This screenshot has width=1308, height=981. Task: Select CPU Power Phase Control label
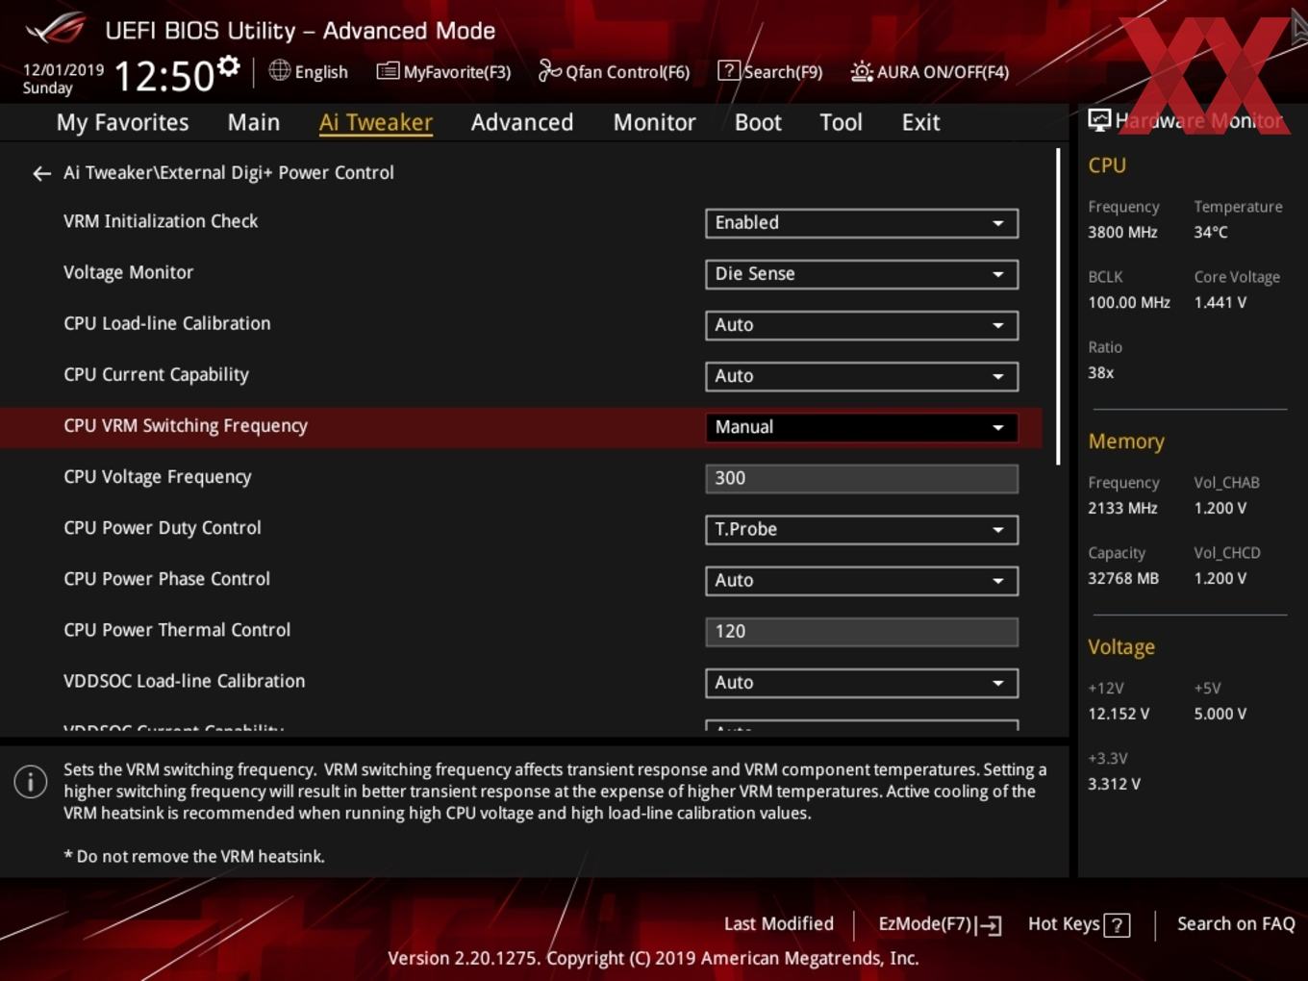(167, 579)
